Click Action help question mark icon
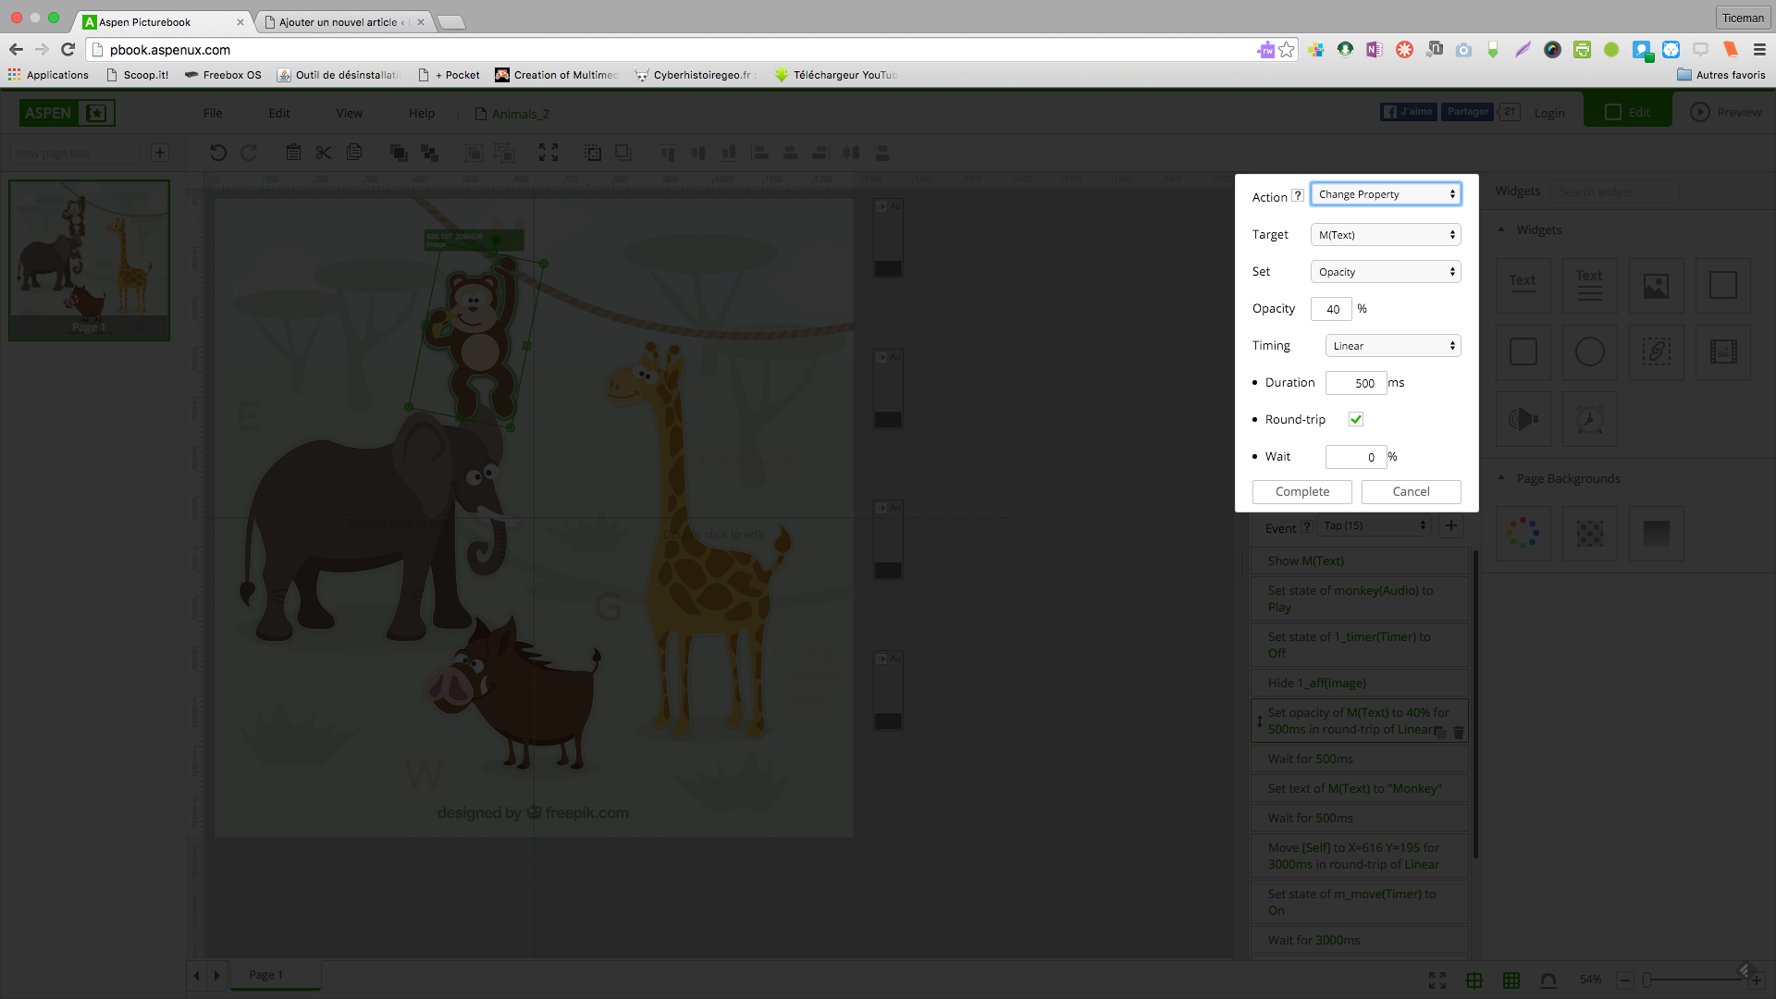 click(x=1298, y=195)
